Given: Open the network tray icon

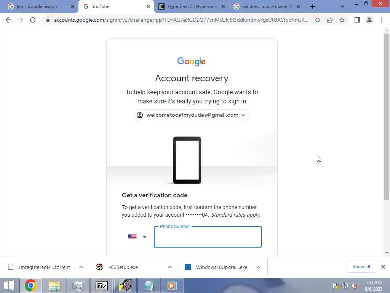Looking at the screenshot, I should point(345,286).
